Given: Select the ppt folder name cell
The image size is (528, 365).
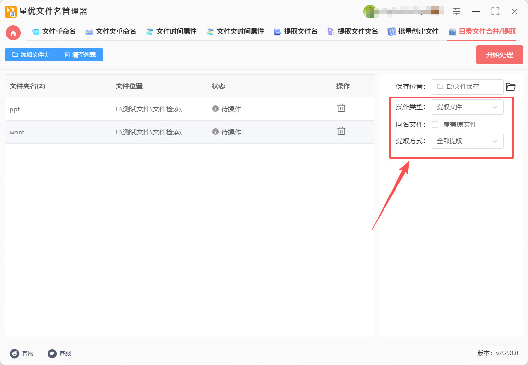Looking at the screenshot, I should (15, 109).
